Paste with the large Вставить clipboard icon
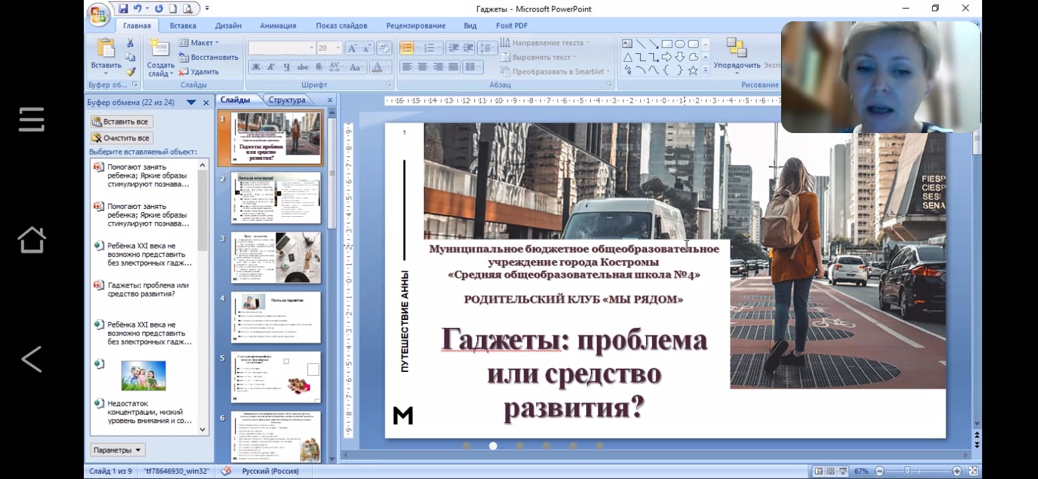 (106, 48)
